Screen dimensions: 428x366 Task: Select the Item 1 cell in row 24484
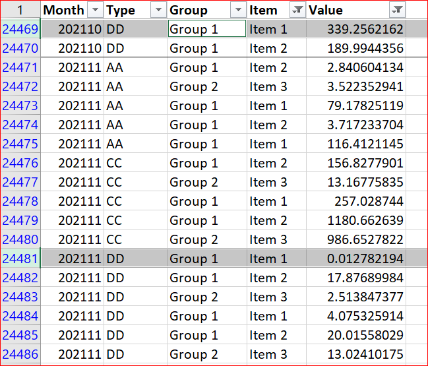pos(277,315)
